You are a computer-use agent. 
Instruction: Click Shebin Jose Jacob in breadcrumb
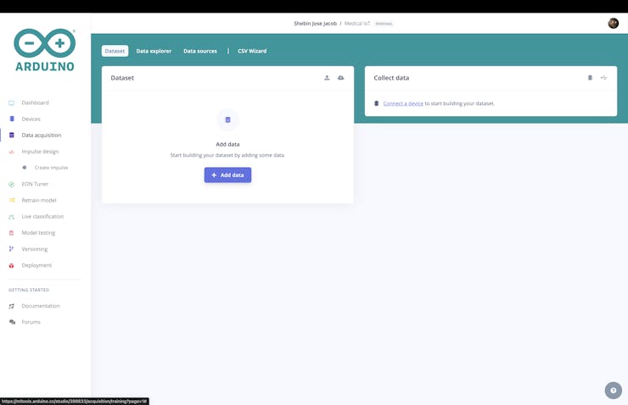click(315, 24)
